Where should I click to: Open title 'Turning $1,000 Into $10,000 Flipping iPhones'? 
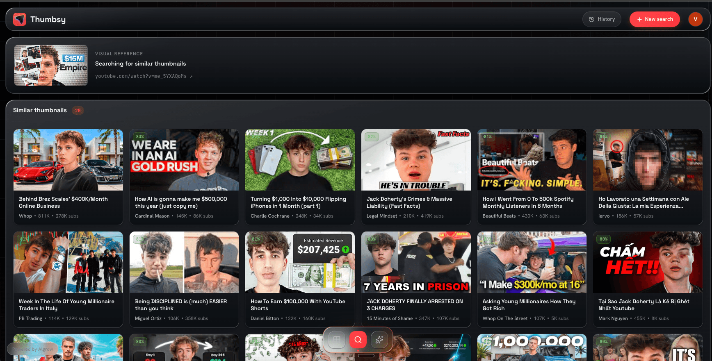pos(298,202)
